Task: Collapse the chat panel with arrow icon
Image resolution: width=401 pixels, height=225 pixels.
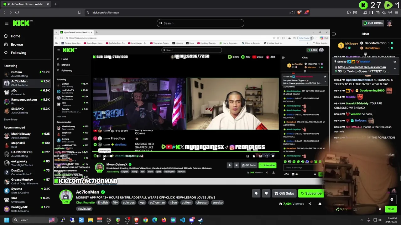Action: (334, 34)
